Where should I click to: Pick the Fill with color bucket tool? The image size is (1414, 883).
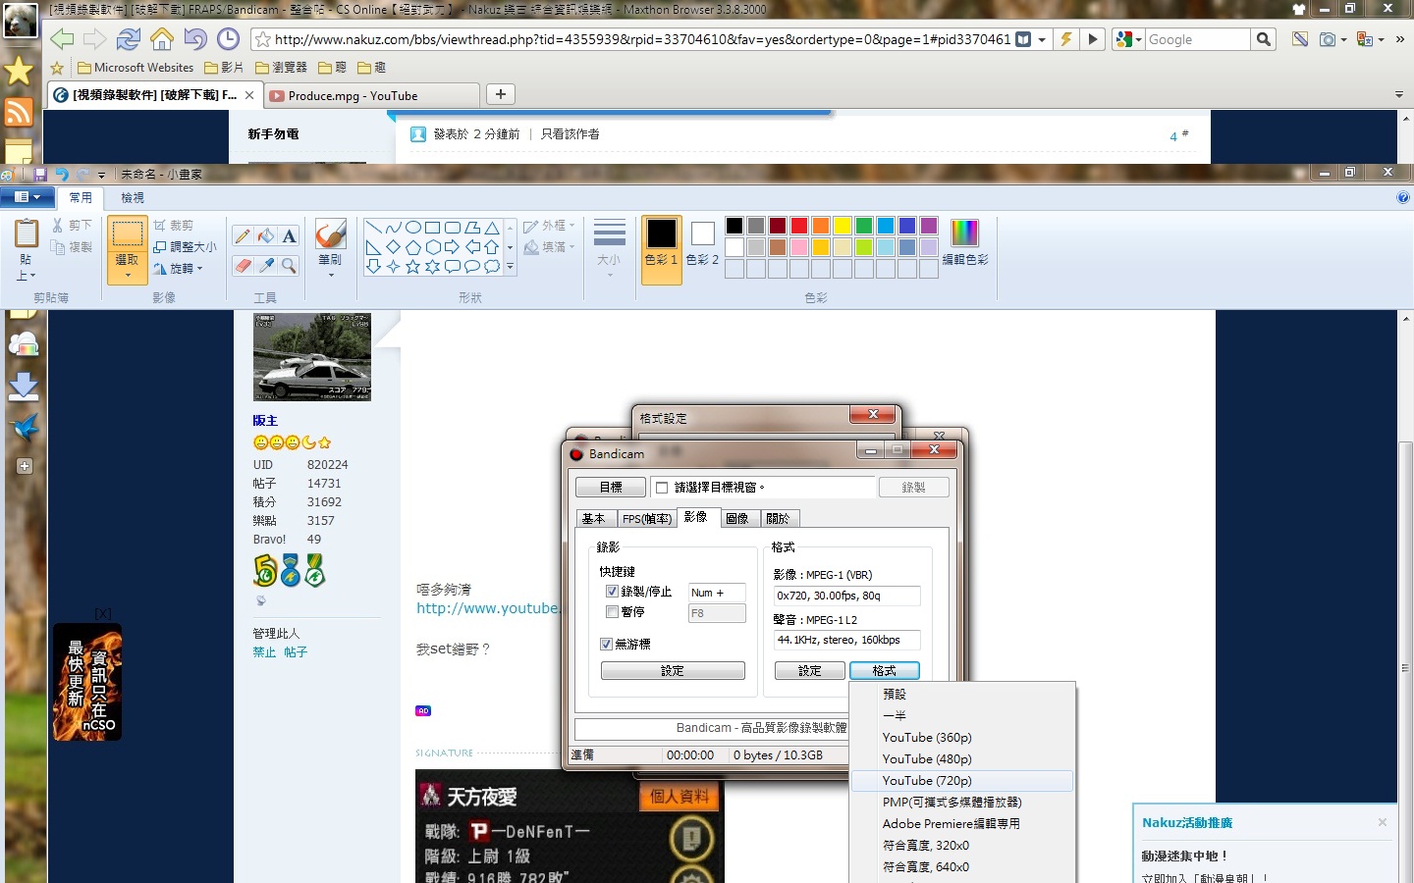click(266, 235)
